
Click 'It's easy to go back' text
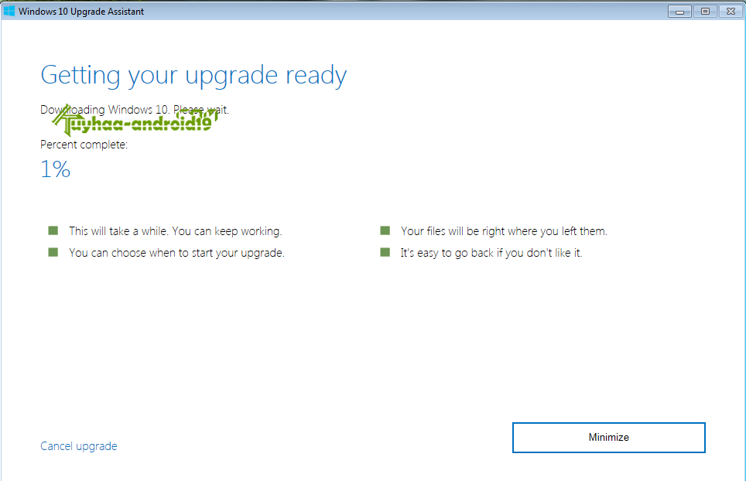(491, 253)
